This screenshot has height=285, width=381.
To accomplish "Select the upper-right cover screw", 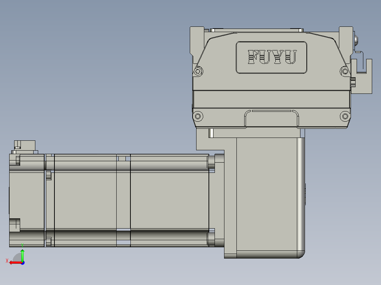I will pyautogui.click(x=345, y=72).
